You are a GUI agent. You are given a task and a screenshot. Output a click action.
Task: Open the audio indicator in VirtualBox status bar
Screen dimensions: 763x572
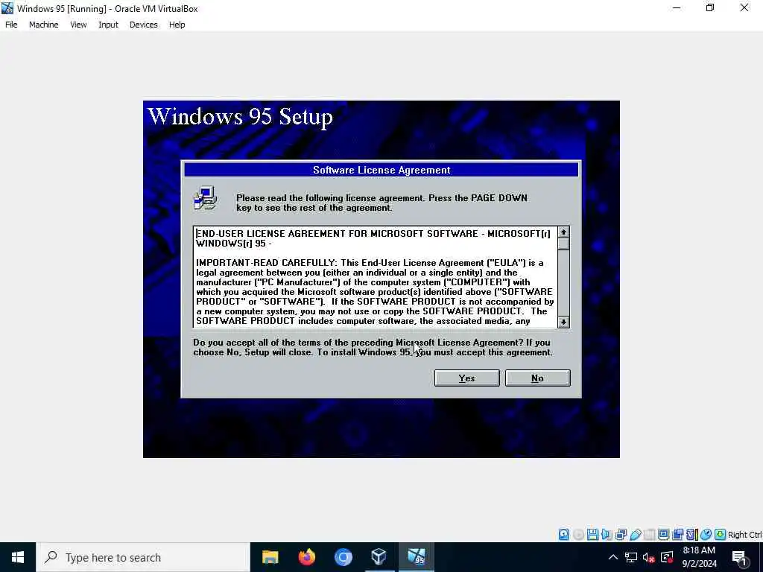pos(607,535)
